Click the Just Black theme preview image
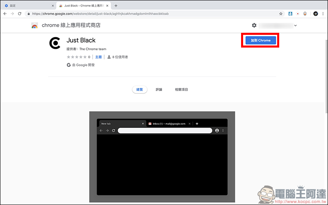 pyautogui.click(x=162, y=157)
